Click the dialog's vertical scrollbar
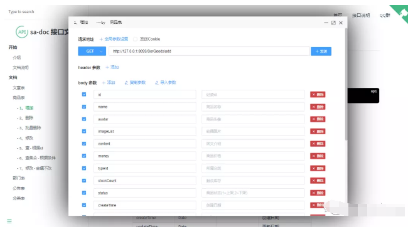 pyautogui.click(x=346, y=85)
